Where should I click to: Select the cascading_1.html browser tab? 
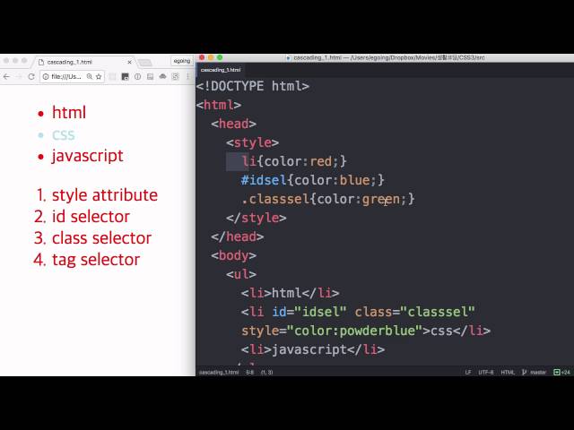(x=84, y=62)
